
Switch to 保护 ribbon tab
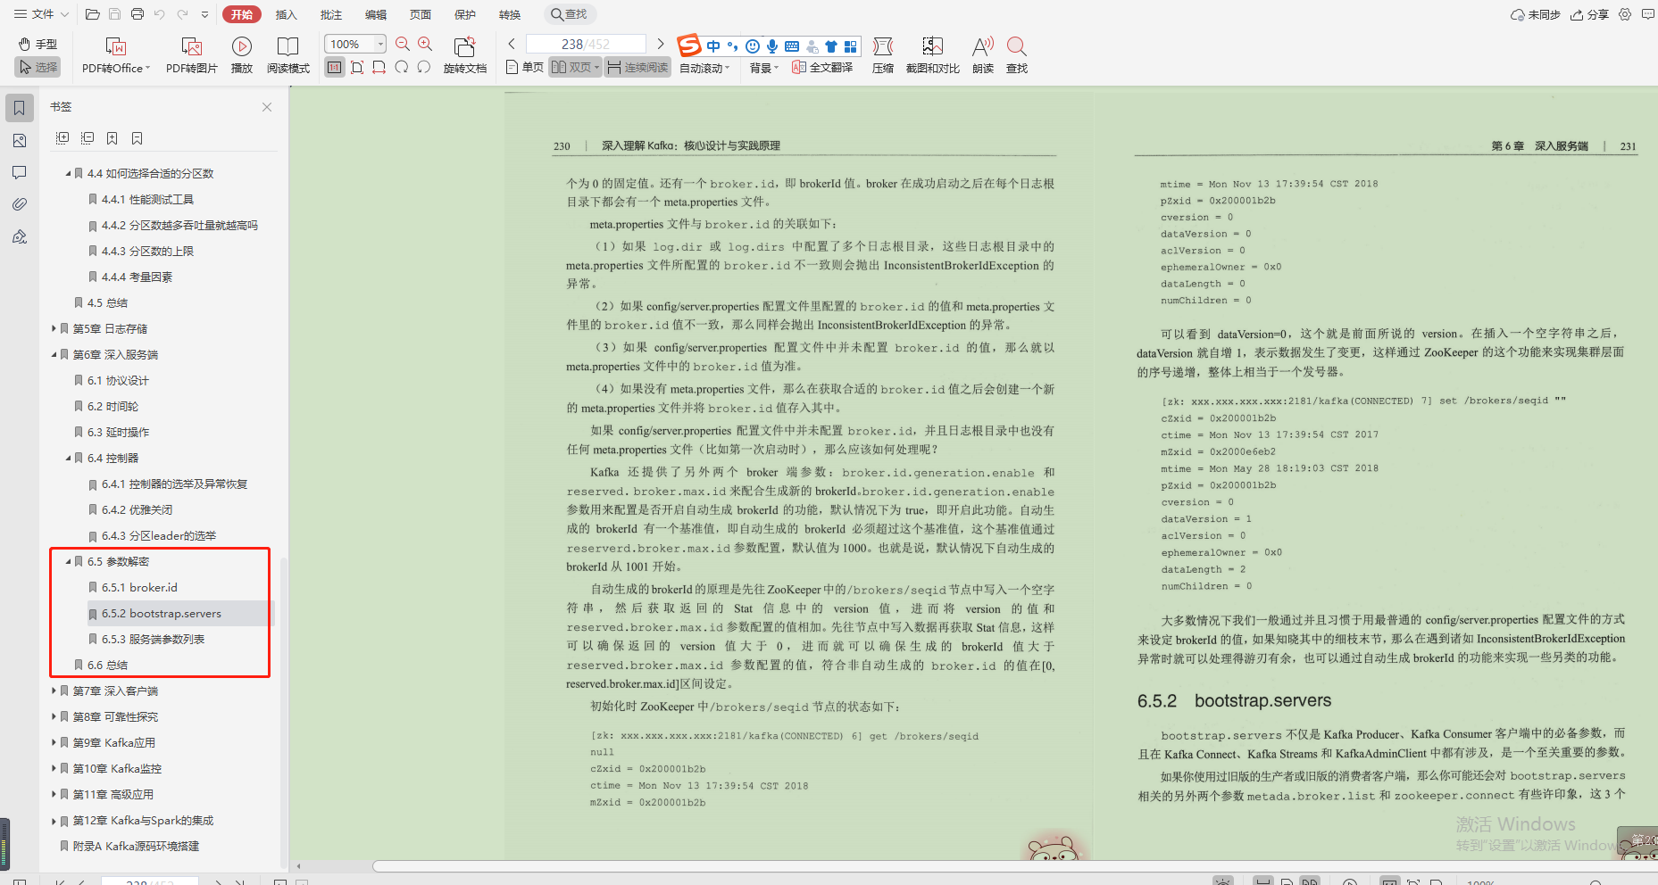(464, 14)
